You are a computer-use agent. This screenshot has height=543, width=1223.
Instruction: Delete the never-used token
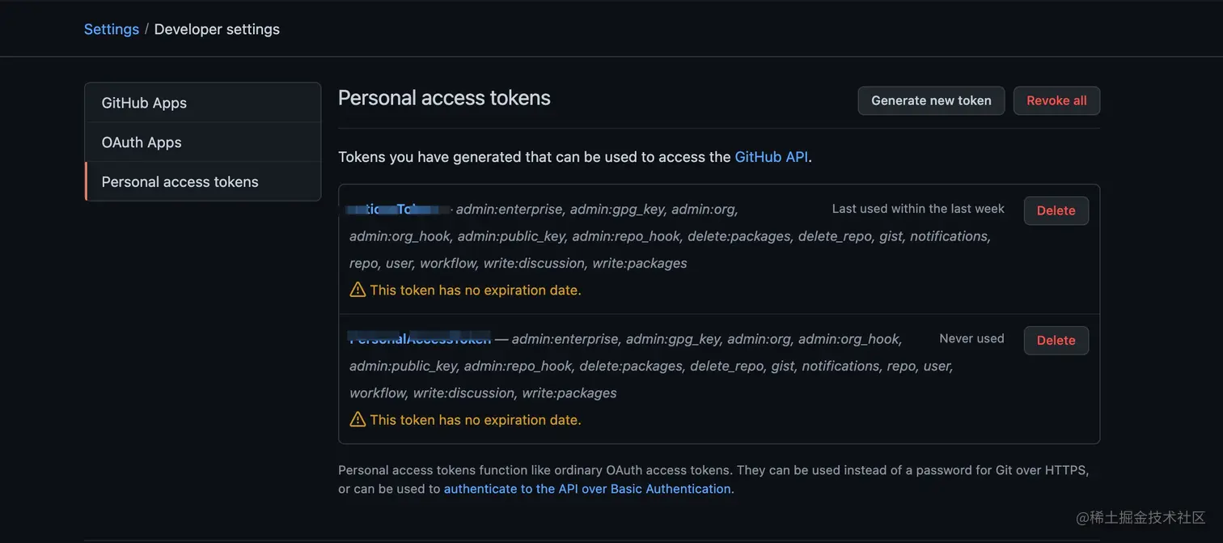point(1056,341)
